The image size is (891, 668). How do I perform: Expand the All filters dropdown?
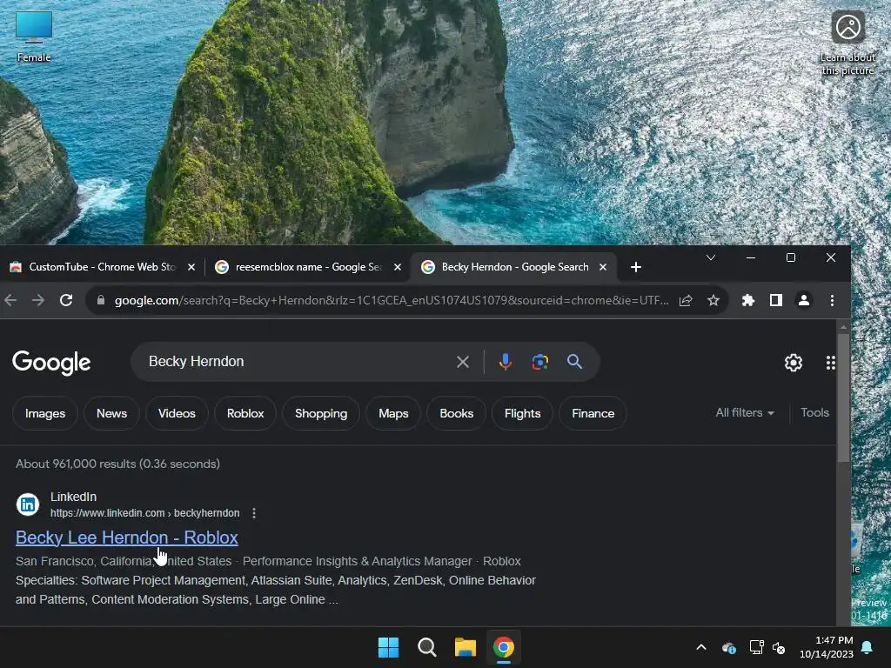point(745,413)
